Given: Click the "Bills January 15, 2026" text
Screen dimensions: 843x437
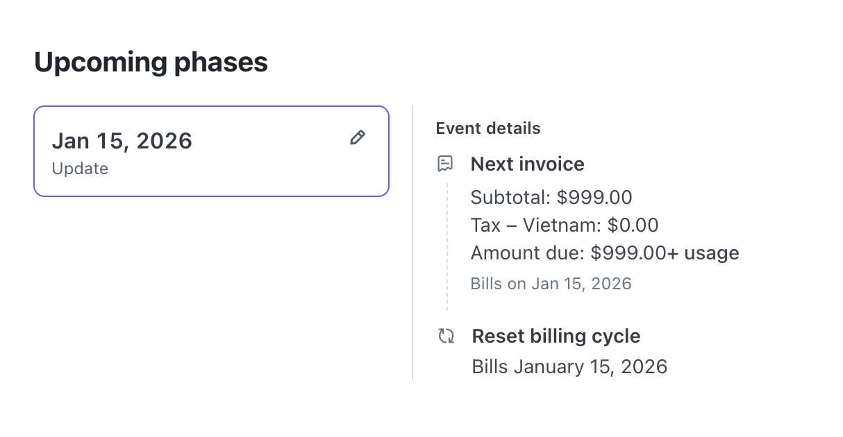Looking at the screenshot, I should click(x=569, y=367).
